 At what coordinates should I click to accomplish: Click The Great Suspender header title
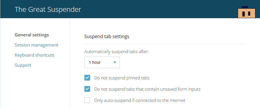click(48, 10)
